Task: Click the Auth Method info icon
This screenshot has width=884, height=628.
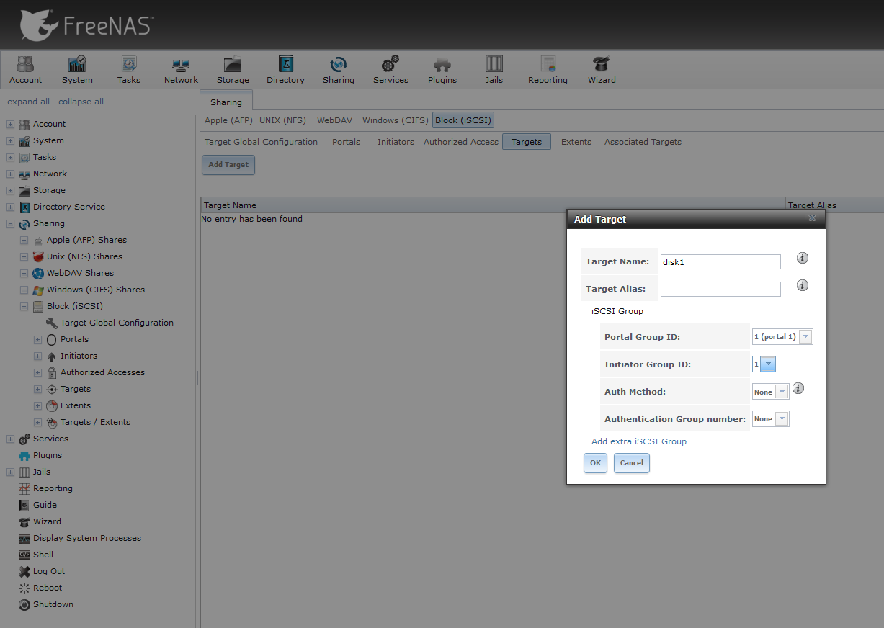Action: pos(798,389)
